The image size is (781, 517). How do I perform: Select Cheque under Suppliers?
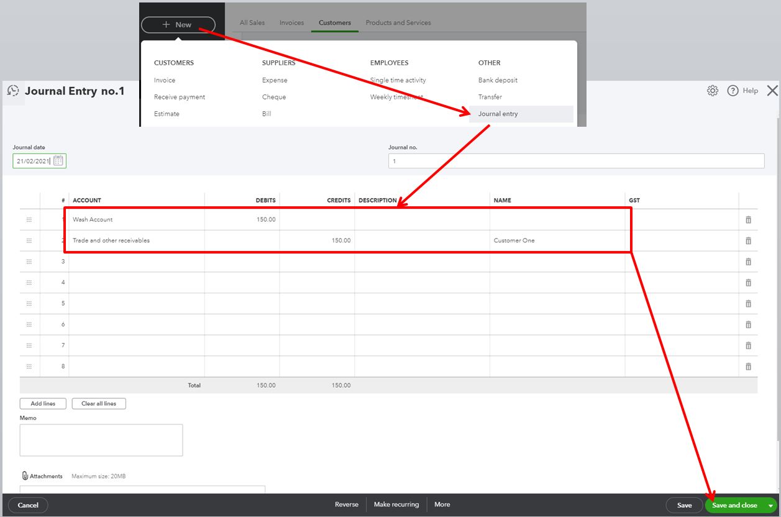[274, 97]
